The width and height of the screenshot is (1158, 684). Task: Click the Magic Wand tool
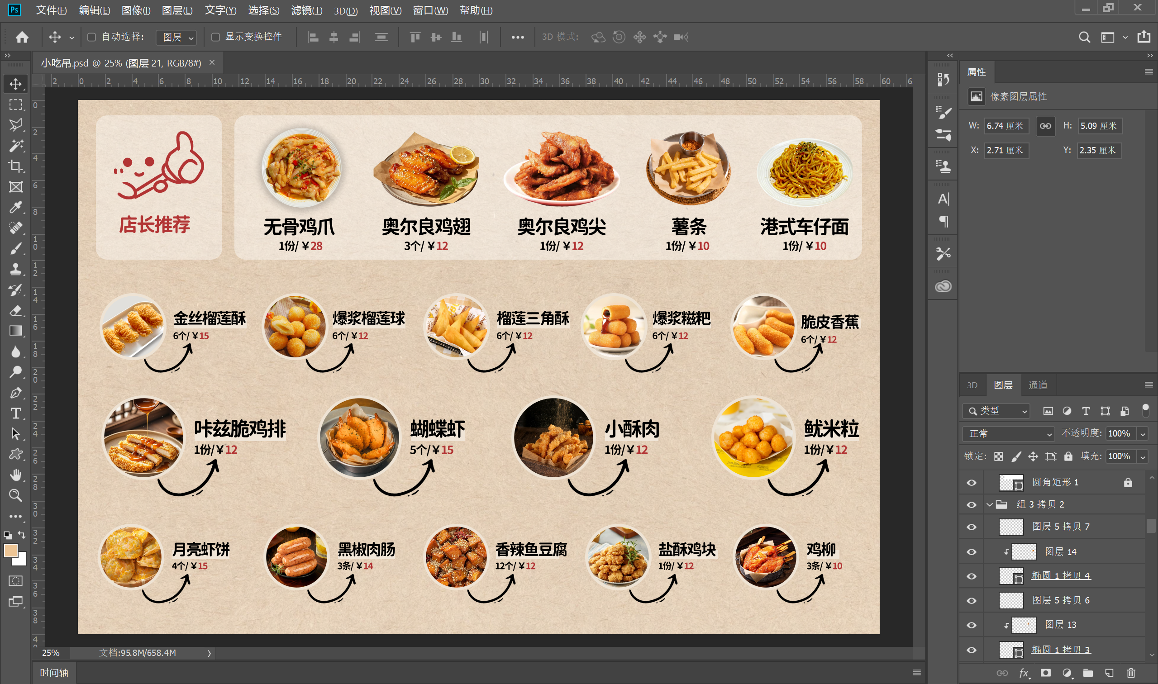pos(16,146)
